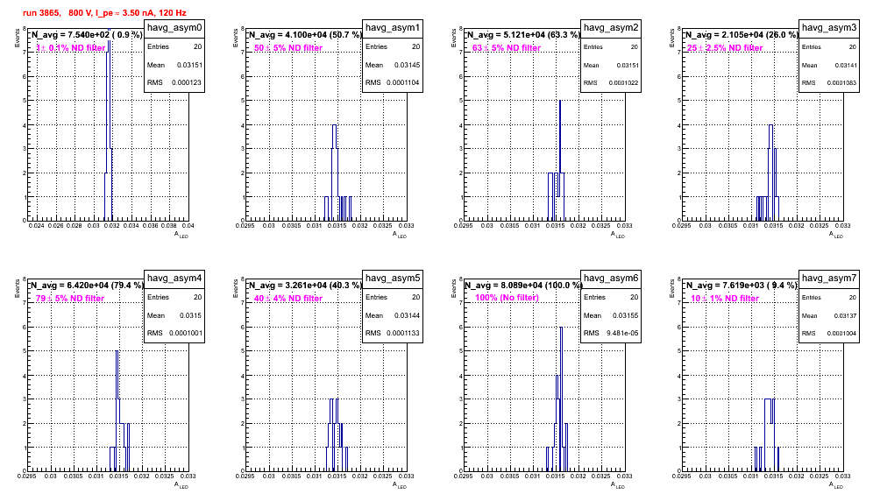873x501 pixels.
Task: Click the peak bin of havg_asym6 histogram
Action: coord(561,399)
